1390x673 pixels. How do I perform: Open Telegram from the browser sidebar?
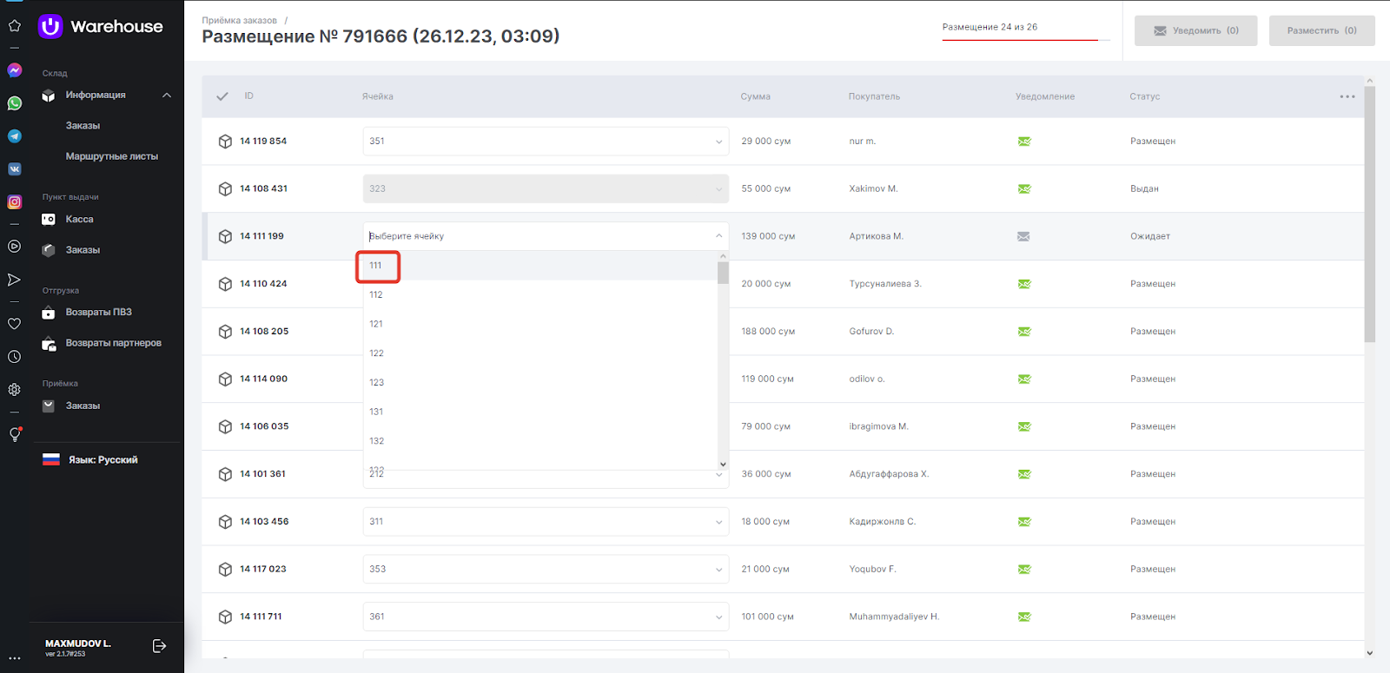[x=14, y=136]
